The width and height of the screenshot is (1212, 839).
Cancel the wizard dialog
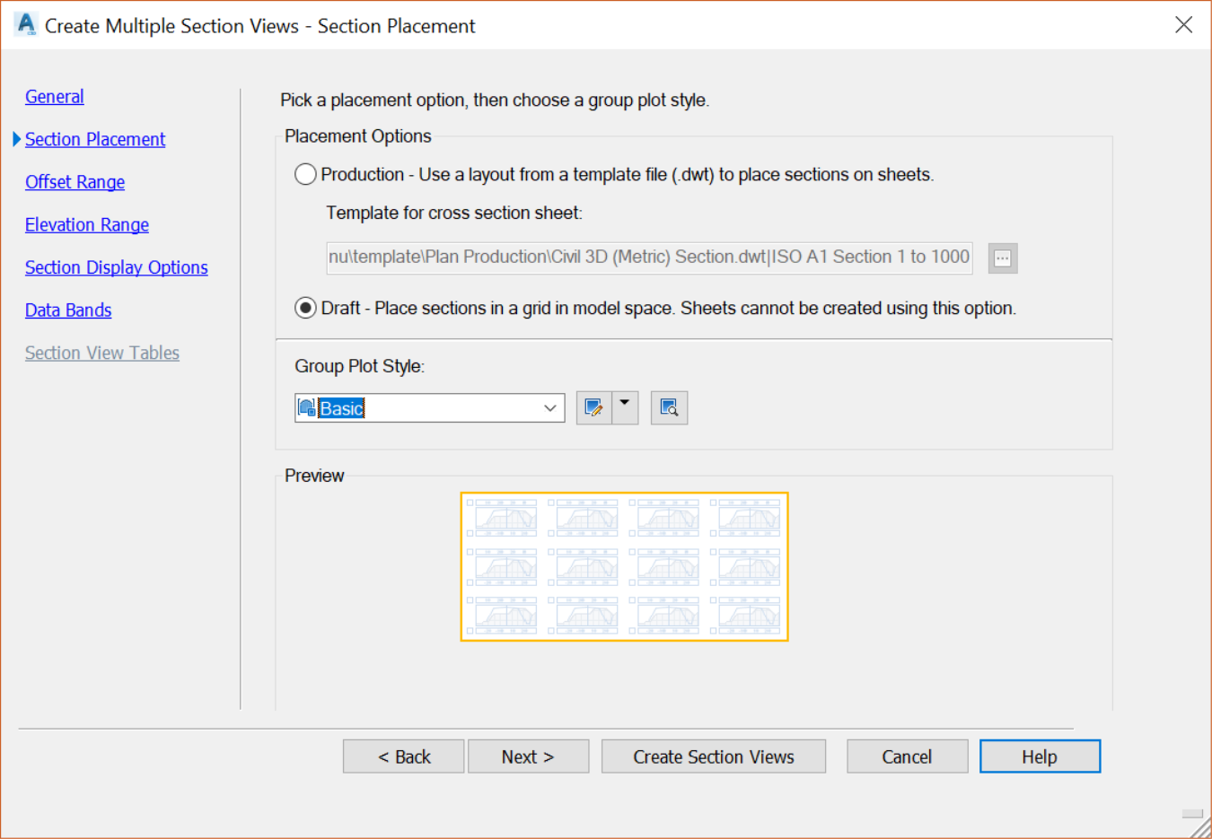tap(907, 756)
